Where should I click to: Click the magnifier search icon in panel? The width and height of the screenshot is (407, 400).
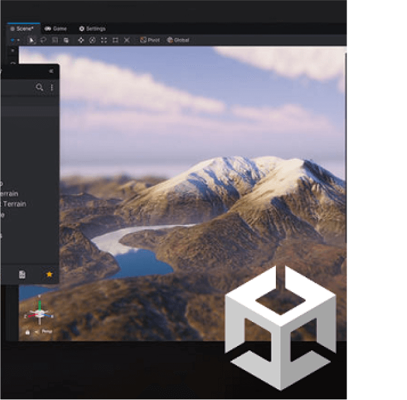40,88
